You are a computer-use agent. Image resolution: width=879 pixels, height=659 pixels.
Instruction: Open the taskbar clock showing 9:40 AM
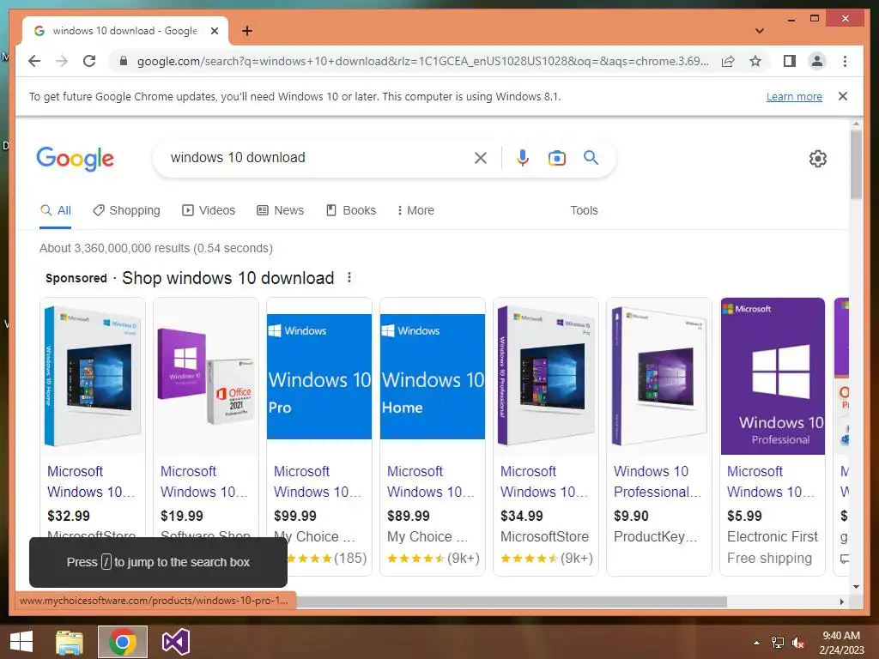pyautogui.click(x=841, y=643)
